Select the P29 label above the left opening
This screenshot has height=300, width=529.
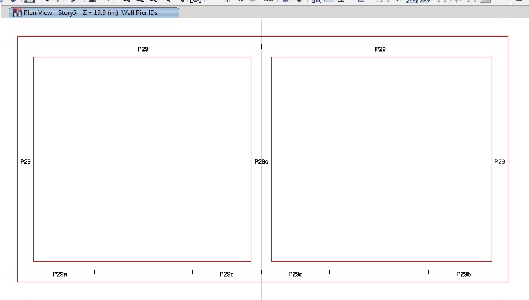(x=143, y=49)
